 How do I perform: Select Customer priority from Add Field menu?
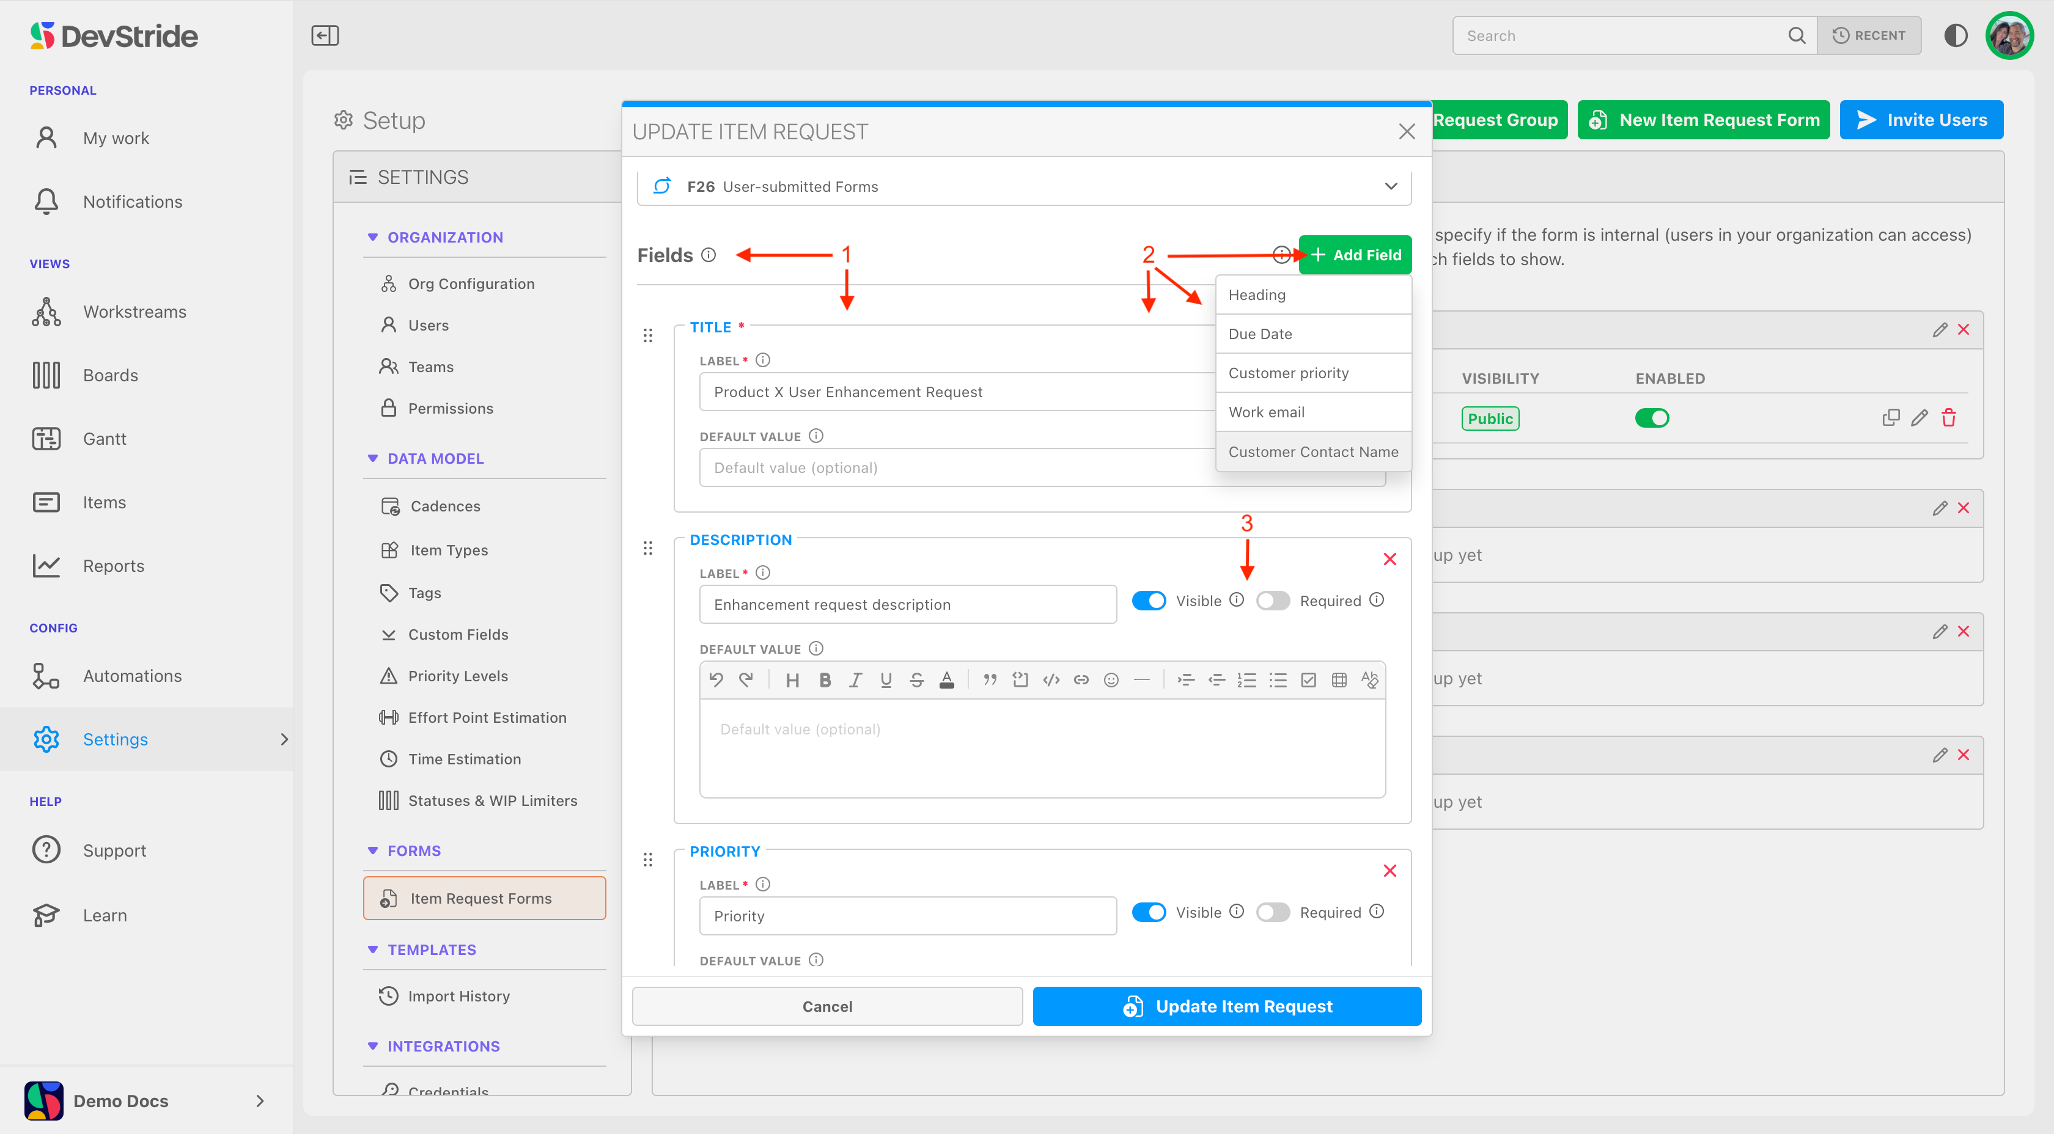coord(1288,373)
